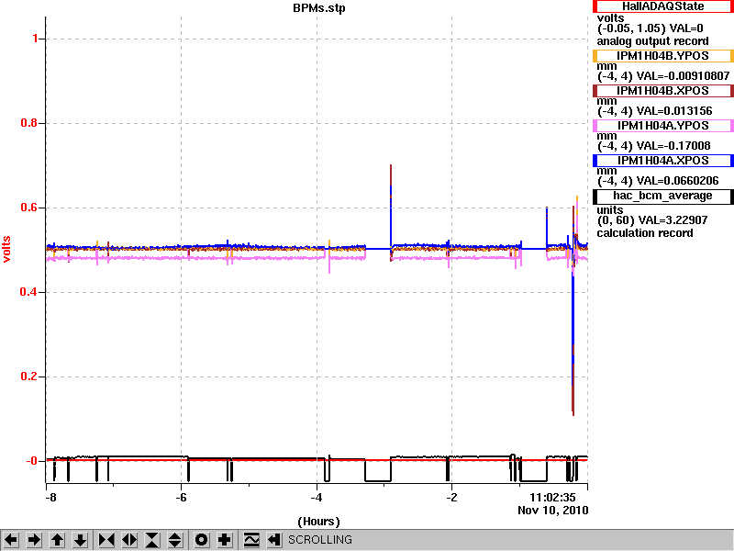Click the '(Hours)' x-axis label
This screenshot has height=551, width=734.
[x=318, y=522]
